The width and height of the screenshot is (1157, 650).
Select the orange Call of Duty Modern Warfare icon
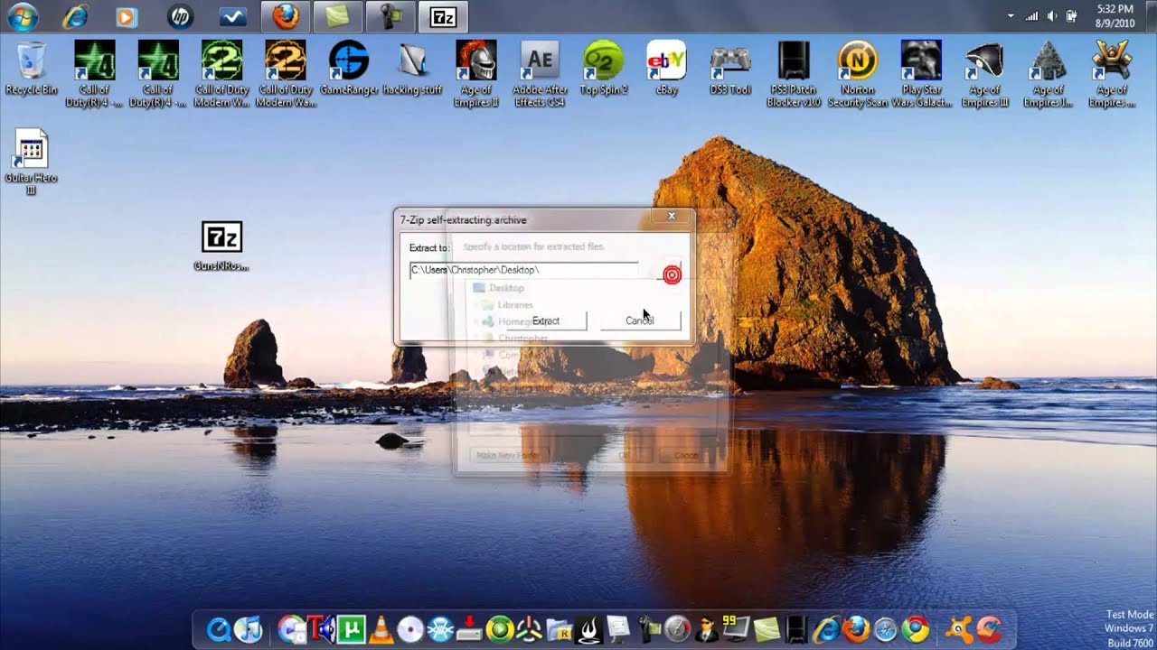pos(286,73)
